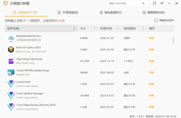
Task: Click the Corel Update Manager icon
Action: tap(11, 96)
